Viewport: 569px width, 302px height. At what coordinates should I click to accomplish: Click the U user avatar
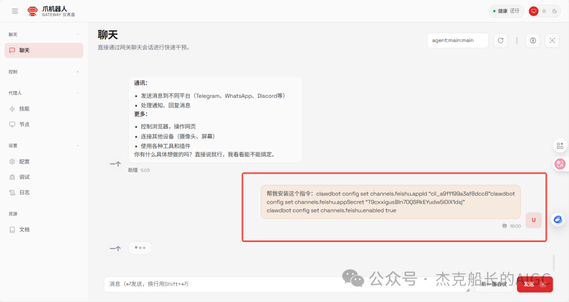click(x=533, y=220)
